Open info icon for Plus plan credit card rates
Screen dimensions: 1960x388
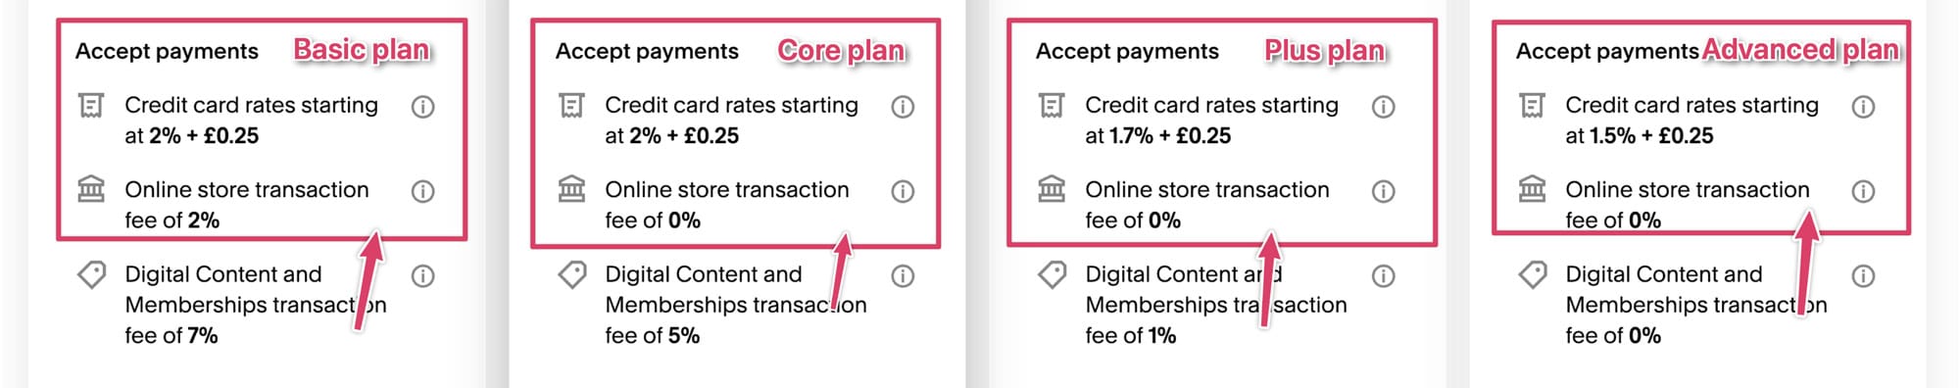[x=1383, y=107]
